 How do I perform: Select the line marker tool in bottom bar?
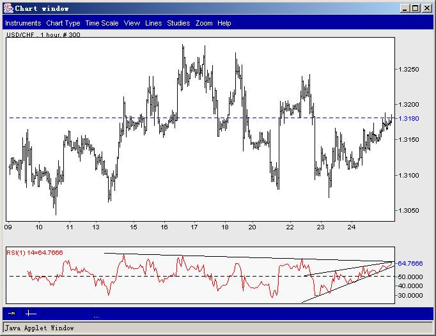12,314
